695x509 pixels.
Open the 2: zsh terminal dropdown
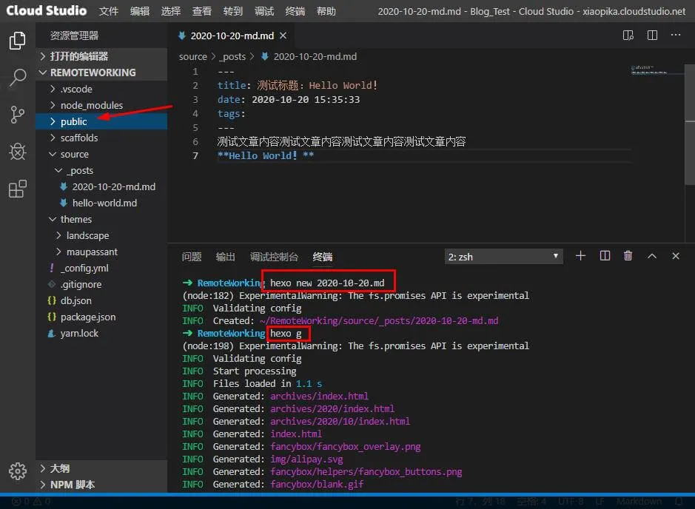point(504,257)
